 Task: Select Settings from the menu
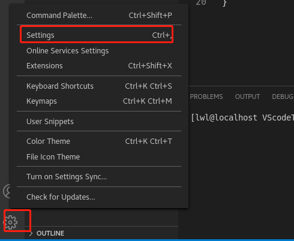(x=99, y=35)
